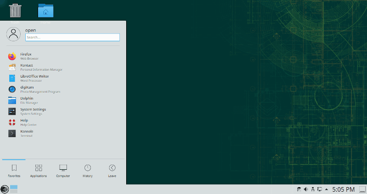The height and width of the screenshot is (194, 367).
Task: Click the launcher search field
Action: coord(72,38)
